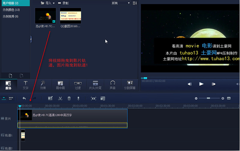Screen dimensions: 240x151
Task: Click the timeline zoom slider handle
Action: coord(208,98)
